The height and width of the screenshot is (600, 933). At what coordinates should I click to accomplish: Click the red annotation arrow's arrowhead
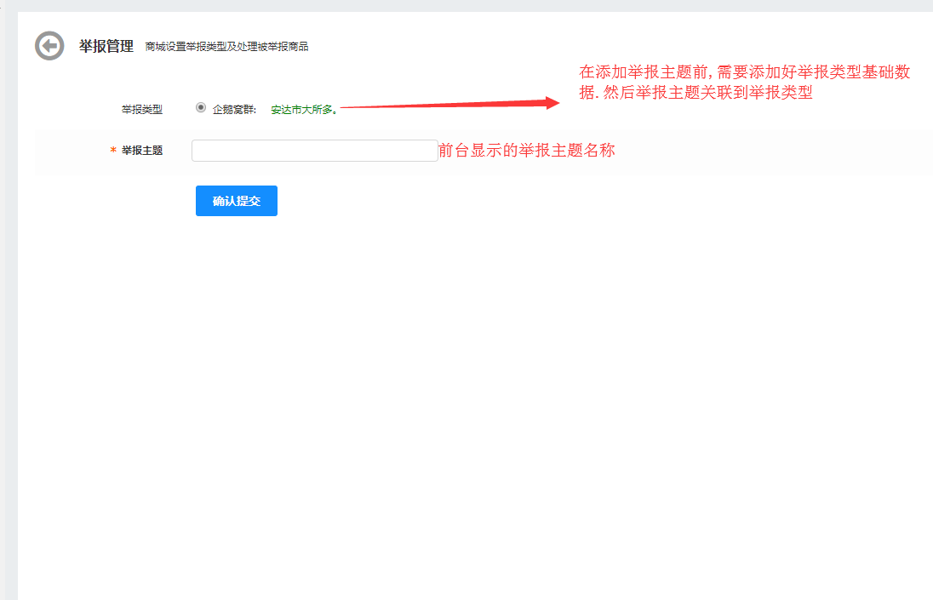pyautogui.click(x=552, y=102)
